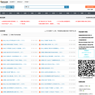Click house icon of listing with count 5928
This screenshot has width=95, height=95.
[x=40, y=64]
